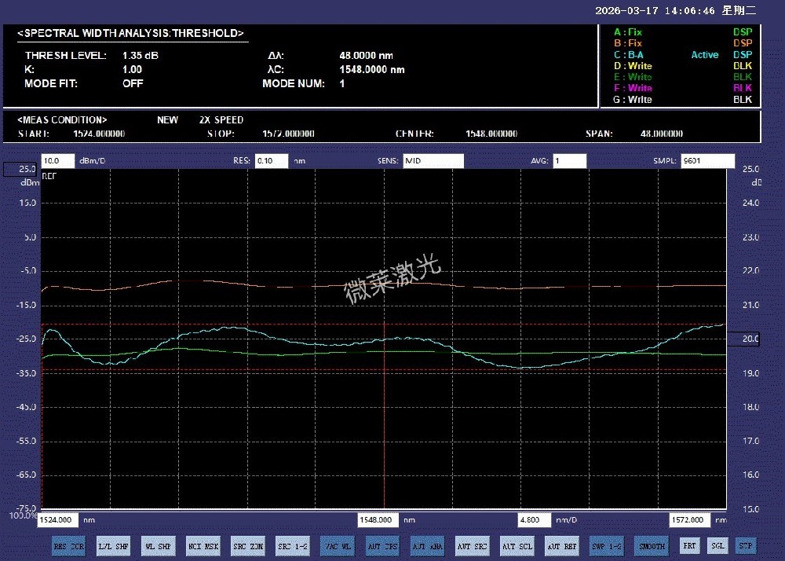Click the AUT REF auto reference button

click(562, 546)
